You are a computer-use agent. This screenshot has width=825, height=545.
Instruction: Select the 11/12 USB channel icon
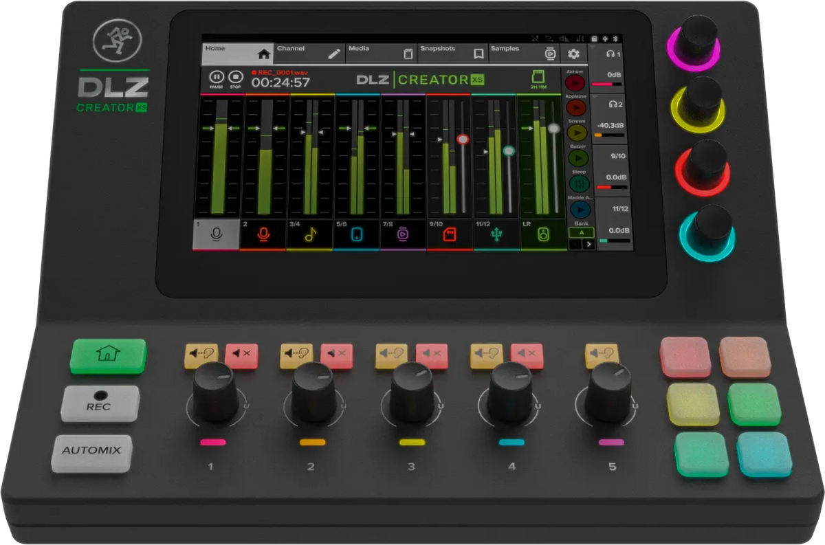[496, 234]
